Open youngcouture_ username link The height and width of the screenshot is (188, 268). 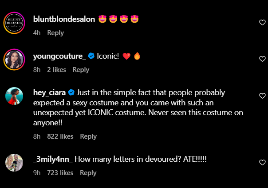pyautogui.click(x=60, y=56)
